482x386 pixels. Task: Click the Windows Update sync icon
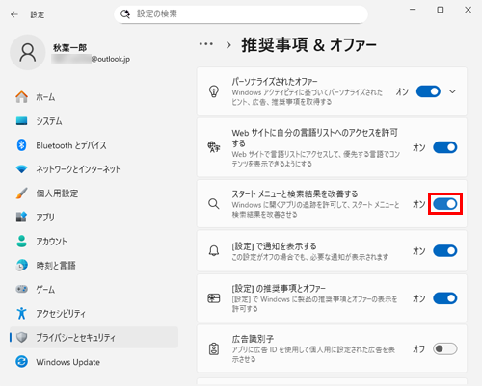pos(21,362)
